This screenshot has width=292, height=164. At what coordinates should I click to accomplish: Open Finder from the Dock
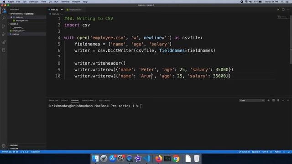click(95, 159)
